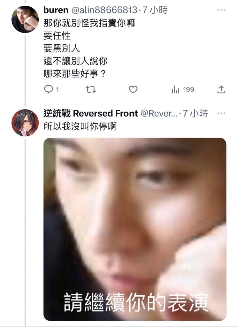Open the reply text 所以我沒叫你停啊

click(80, 126)
